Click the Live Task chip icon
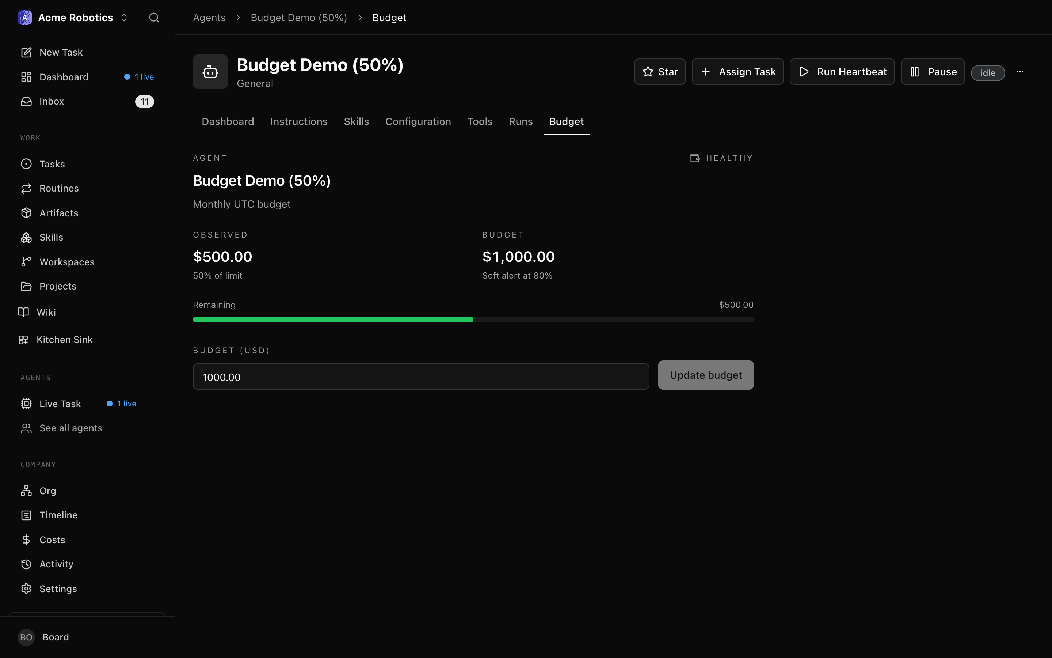Image resolution: width=1052 pixels, height=658 pixels. point(26,404)
